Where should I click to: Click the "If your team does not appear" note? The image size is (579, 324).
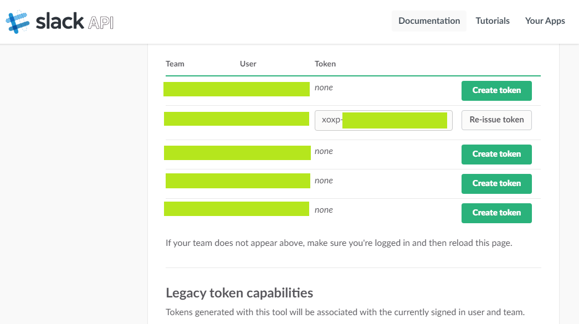click(339, 243)
